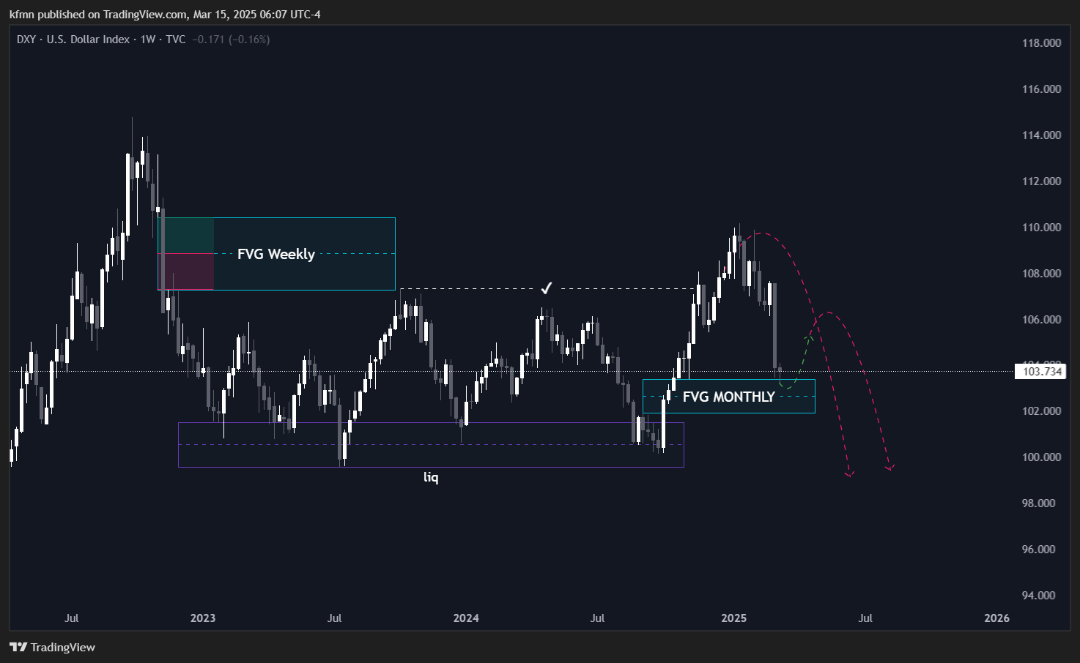Click the 116.000 price axis label

[1041, 89]
